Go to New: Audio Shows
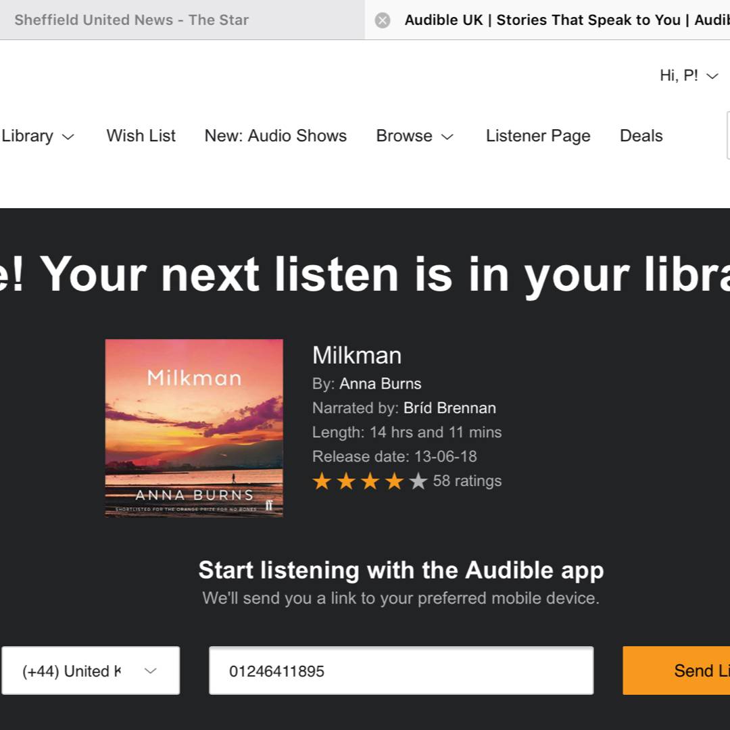This screenshot has height=730, width=730. click(275, 136)
